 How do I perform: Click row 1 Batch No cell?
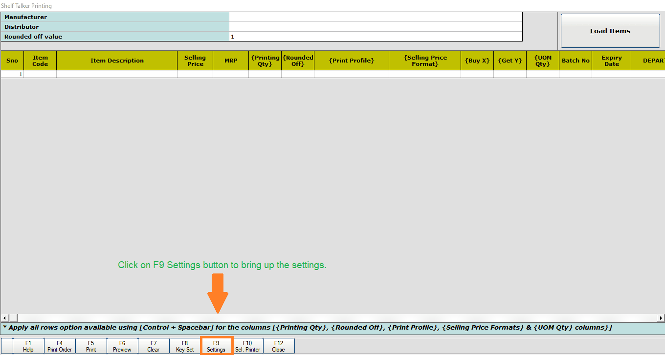point(576,74)
